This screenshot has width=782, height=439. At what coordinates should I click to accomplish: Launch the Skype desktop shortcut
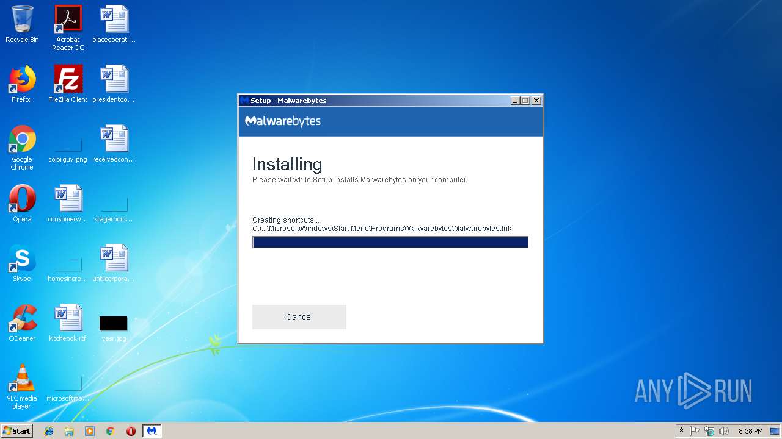(22, 263)
